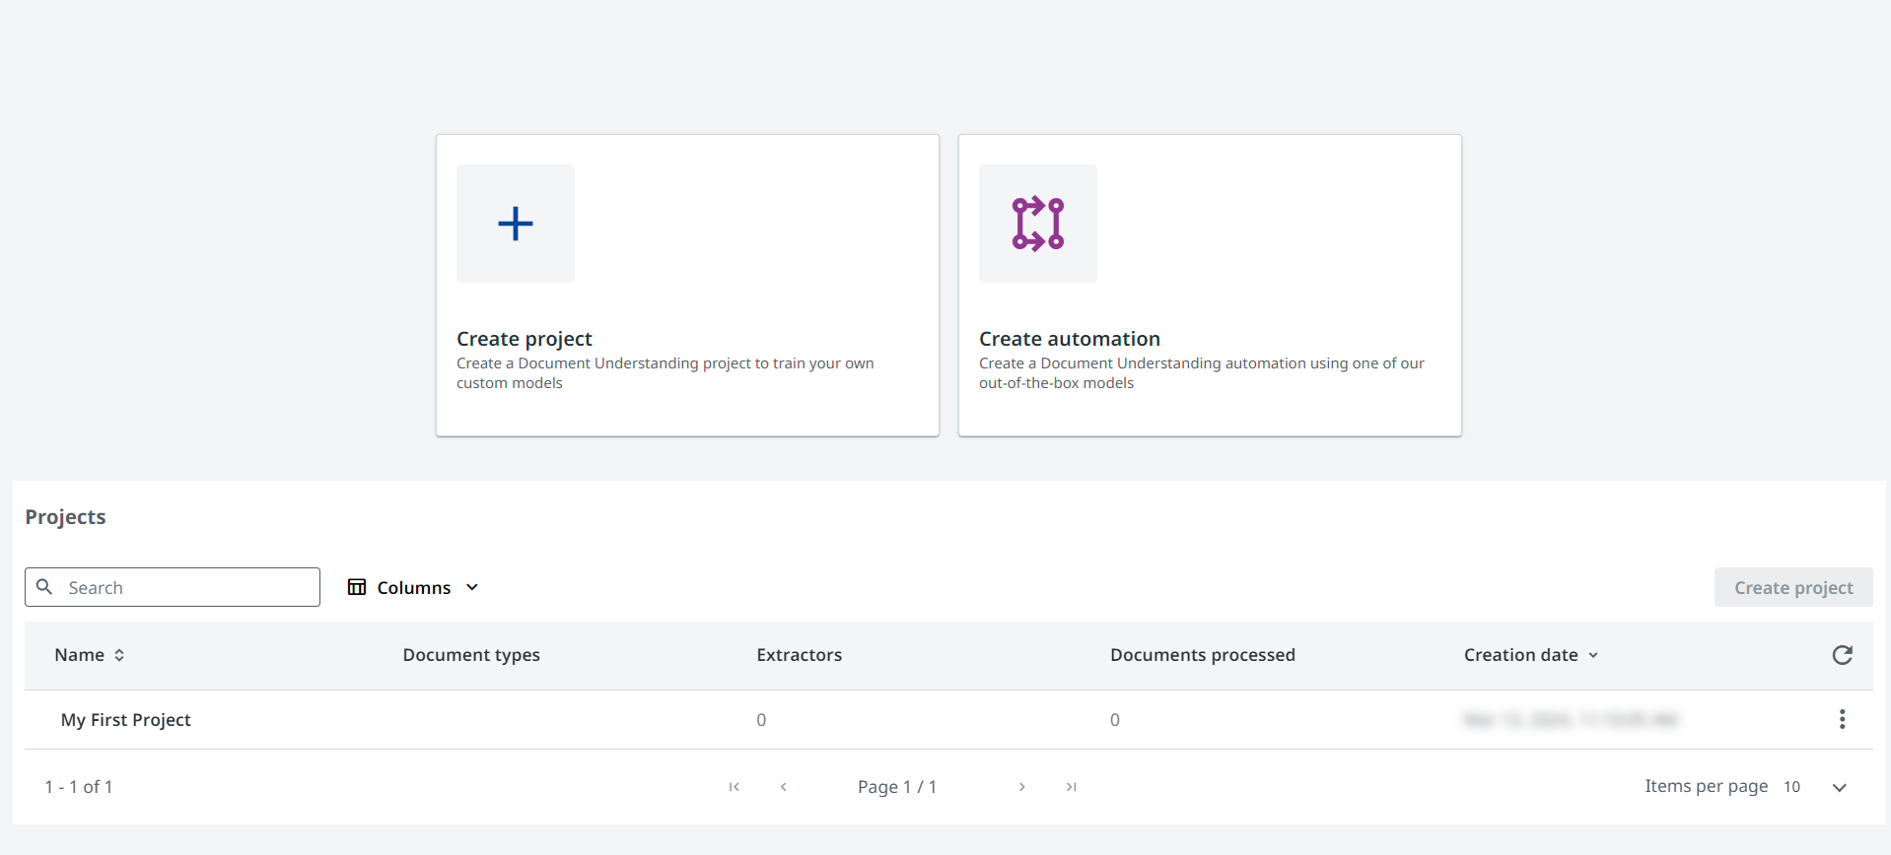Viewport: 1891px width, 855px height.
Task: Focus the Search input field
Action: [x=187, y=587]
